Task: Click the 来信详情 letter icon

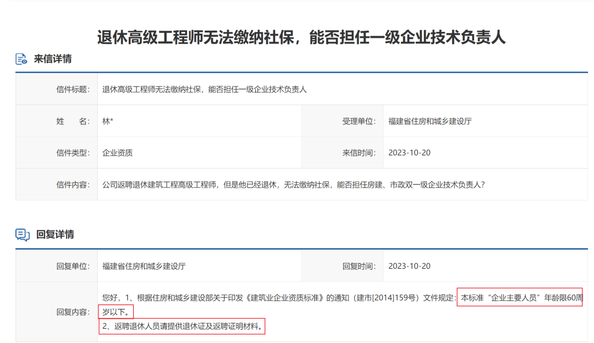Action: tap(21, 59)
